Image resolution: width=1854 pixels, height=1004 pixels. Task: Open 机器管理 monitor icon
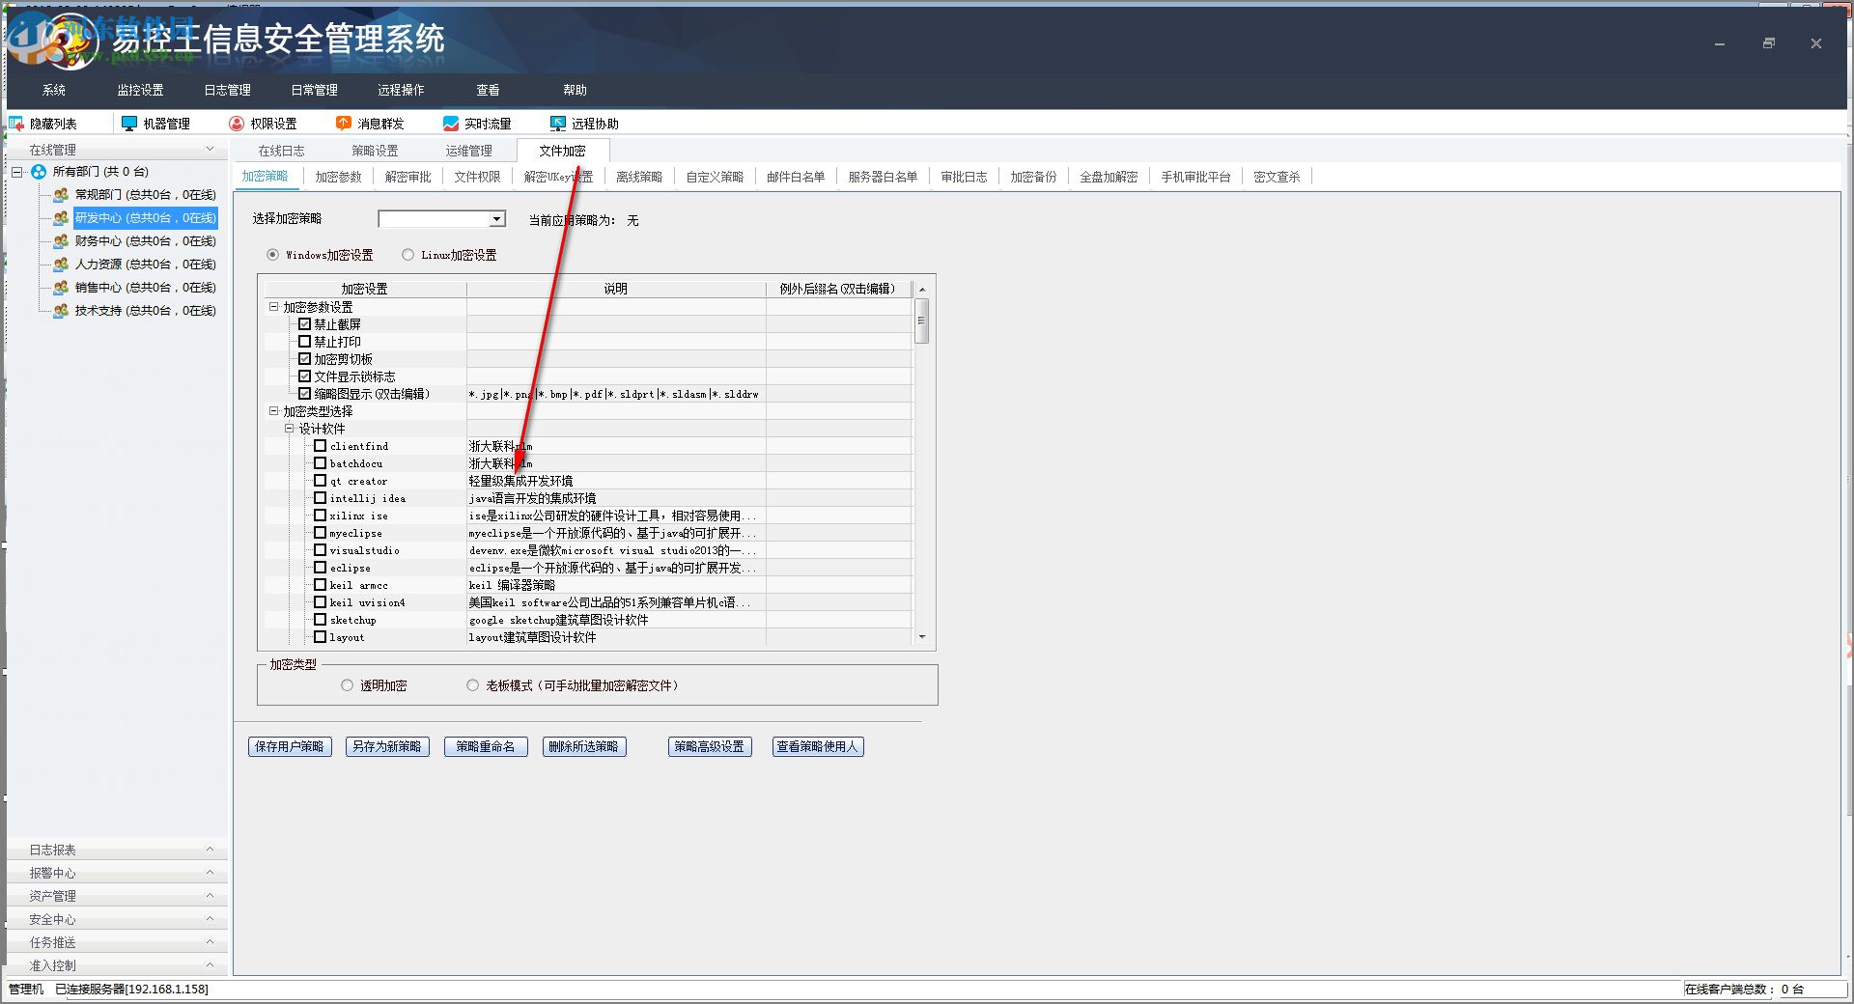[x=129, y=124]
